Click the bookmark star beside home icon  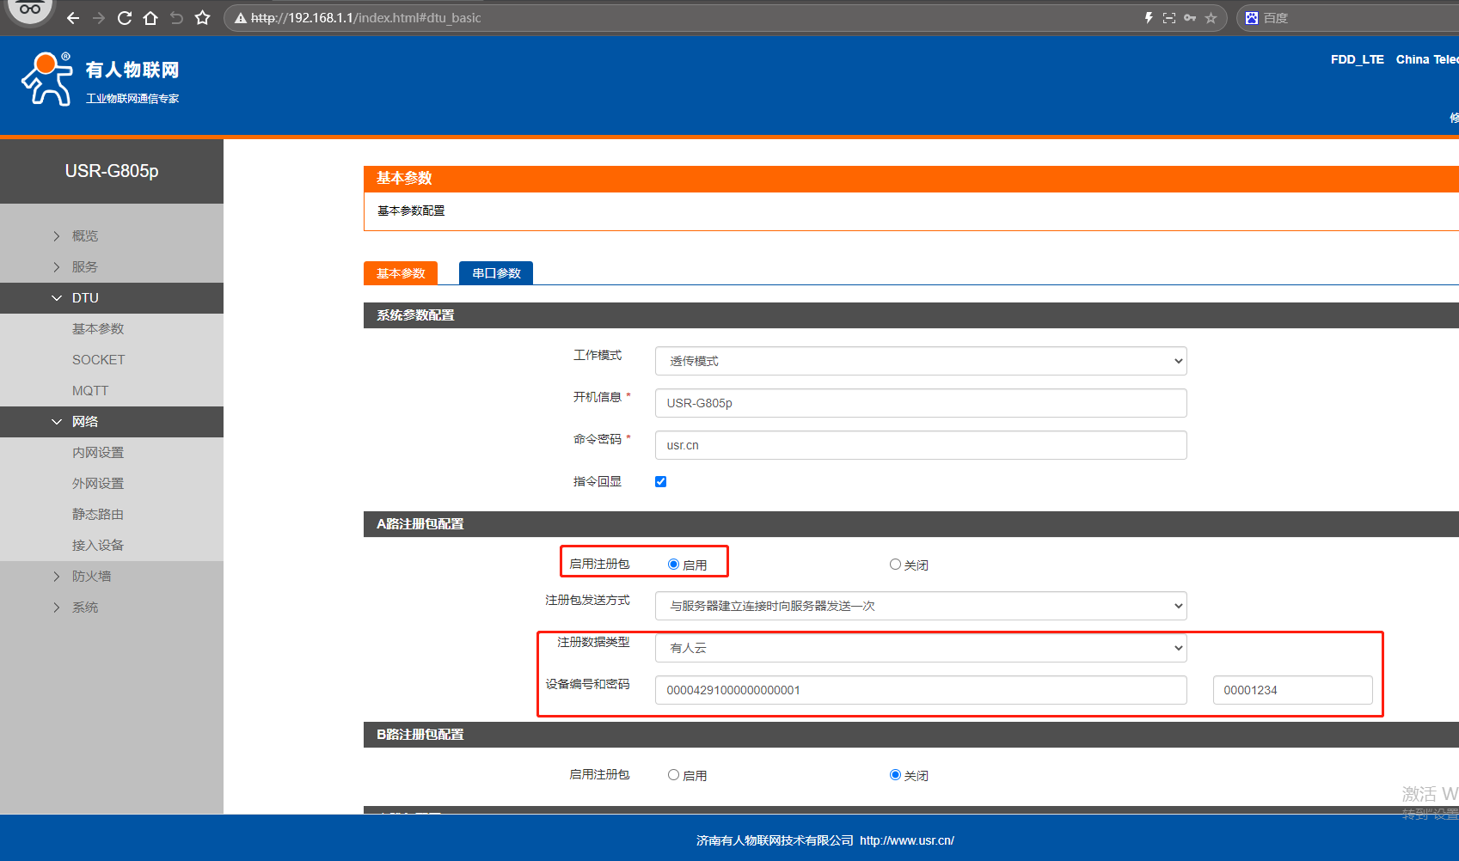[203, 18]
